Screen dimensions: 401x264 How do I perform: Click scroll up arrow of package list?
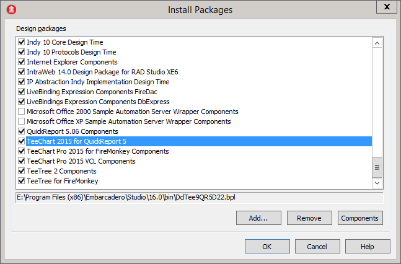[x=377, y=43]
